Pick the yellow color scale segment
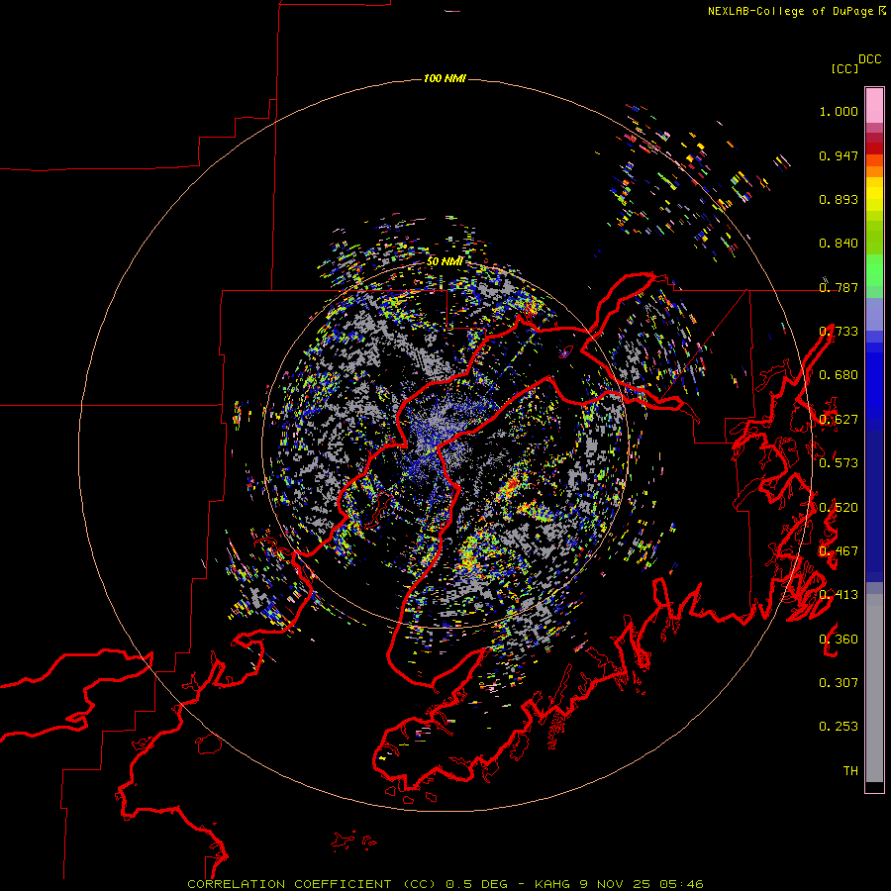891x891 pixels. [x=874, y=194]
